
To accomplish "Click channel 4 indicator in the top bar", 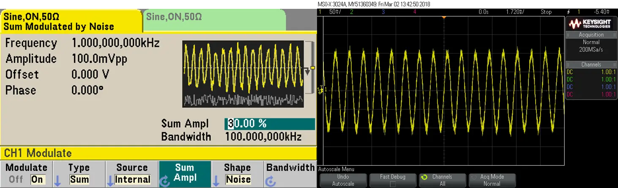I will click(x=415, y=12).
